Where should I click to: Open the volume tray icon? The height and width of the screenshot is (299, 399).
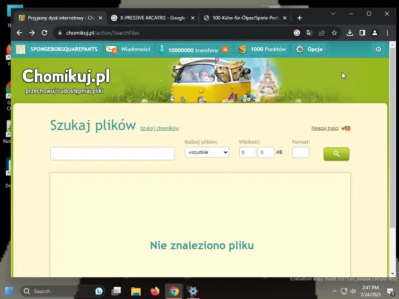pos(353,291)
